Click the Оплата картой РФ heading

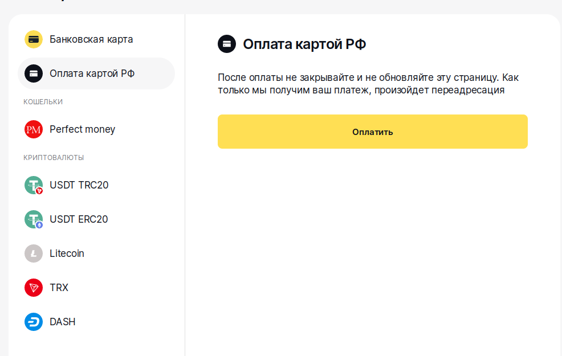304,44
